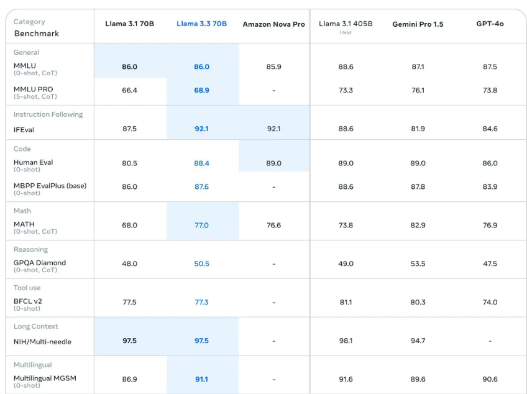Select the Gemini Pro 1.5 column header

coord(418,24)
